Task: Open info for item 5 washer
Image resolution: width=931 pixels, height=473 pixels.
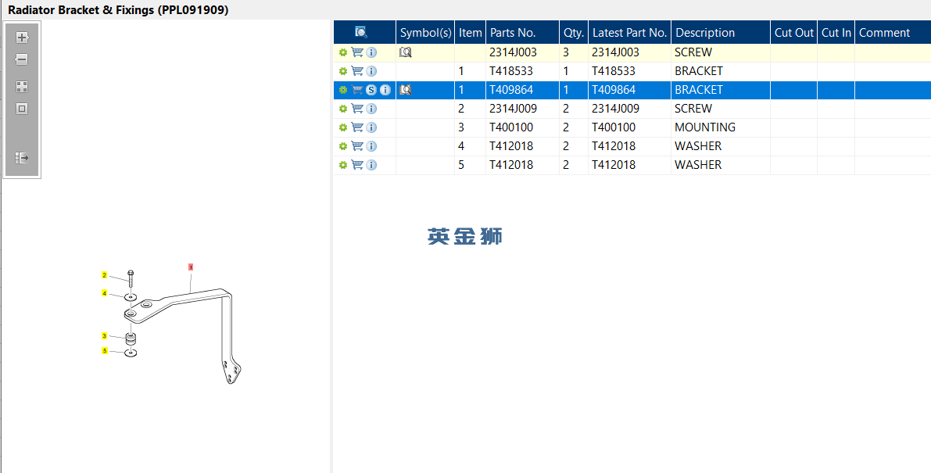Action: coord(371,165)
